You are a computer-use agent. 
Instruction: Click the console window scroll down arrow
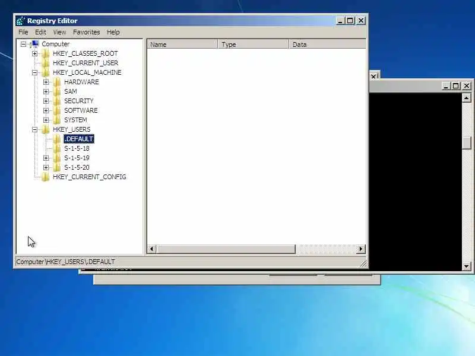click(x=467, y=266)
